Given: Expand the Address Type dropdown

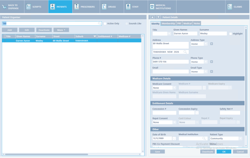Looking at the screenshot, I should tap(206, 43).
